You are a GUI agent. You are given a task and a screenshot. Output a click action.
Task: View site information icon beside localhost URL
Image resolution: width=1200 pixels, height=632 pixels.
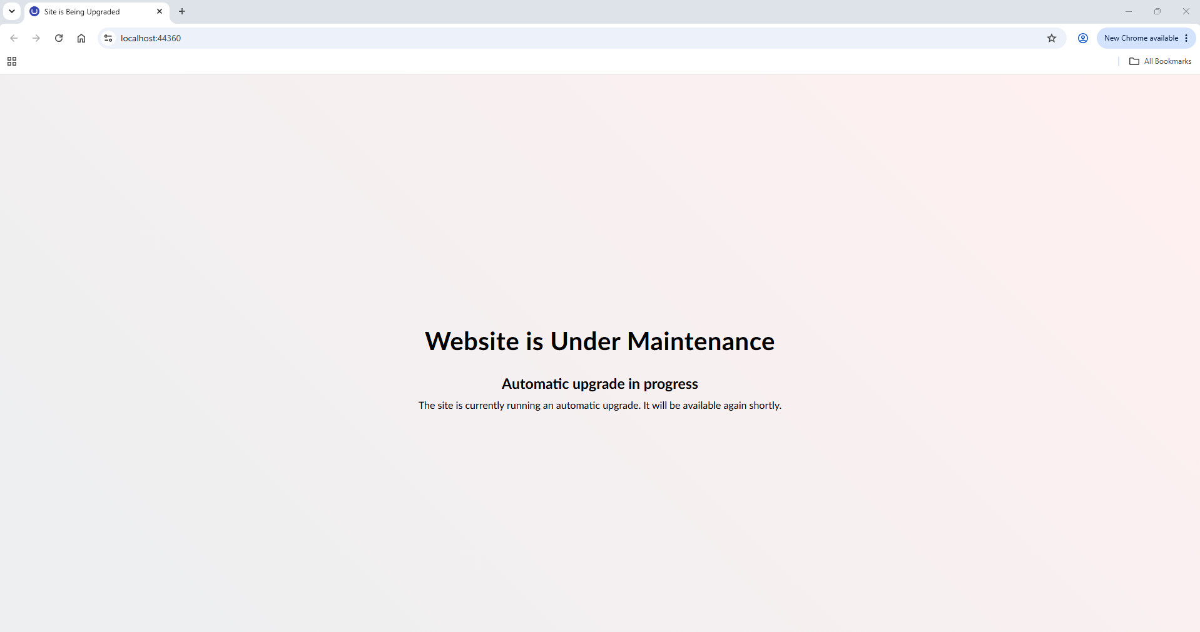click(108, 38)
